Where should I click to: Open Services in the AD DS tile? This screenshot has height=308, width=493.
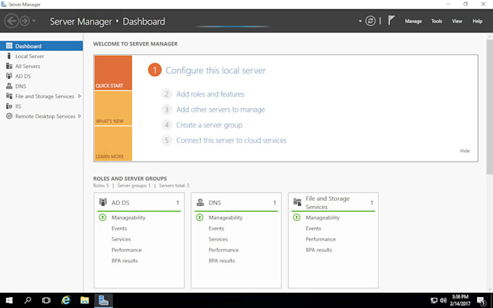point(121,239)
